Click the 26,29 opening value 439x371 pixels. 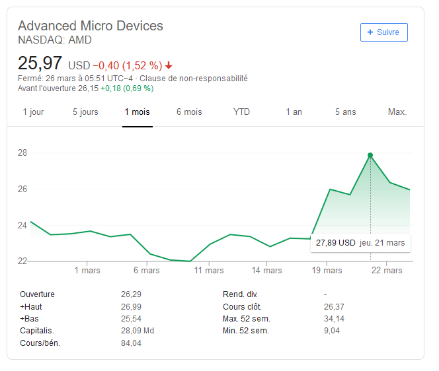click(x=131, y=294)
